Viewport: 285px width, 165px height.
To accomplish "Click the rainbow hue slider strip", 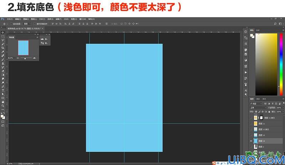I will [281, 64].
